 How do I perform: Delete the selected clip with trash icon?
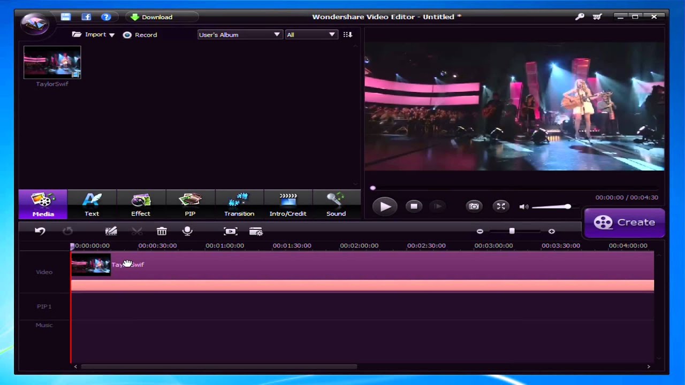point(162,231)
